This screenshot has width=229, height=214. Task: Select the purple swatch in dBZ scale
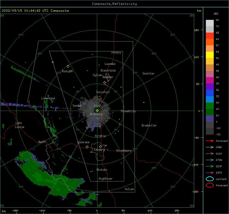tap(210, 87)
